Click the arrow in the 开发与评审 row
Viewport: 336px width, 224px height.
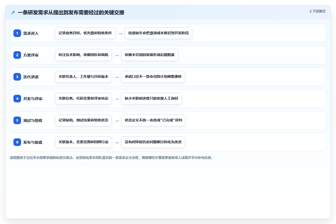click(117, 99)
